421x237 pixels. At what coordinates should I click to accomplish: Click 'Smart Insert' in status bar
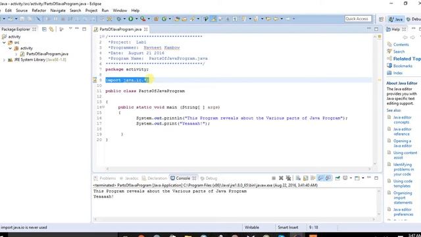coord(288,227)
